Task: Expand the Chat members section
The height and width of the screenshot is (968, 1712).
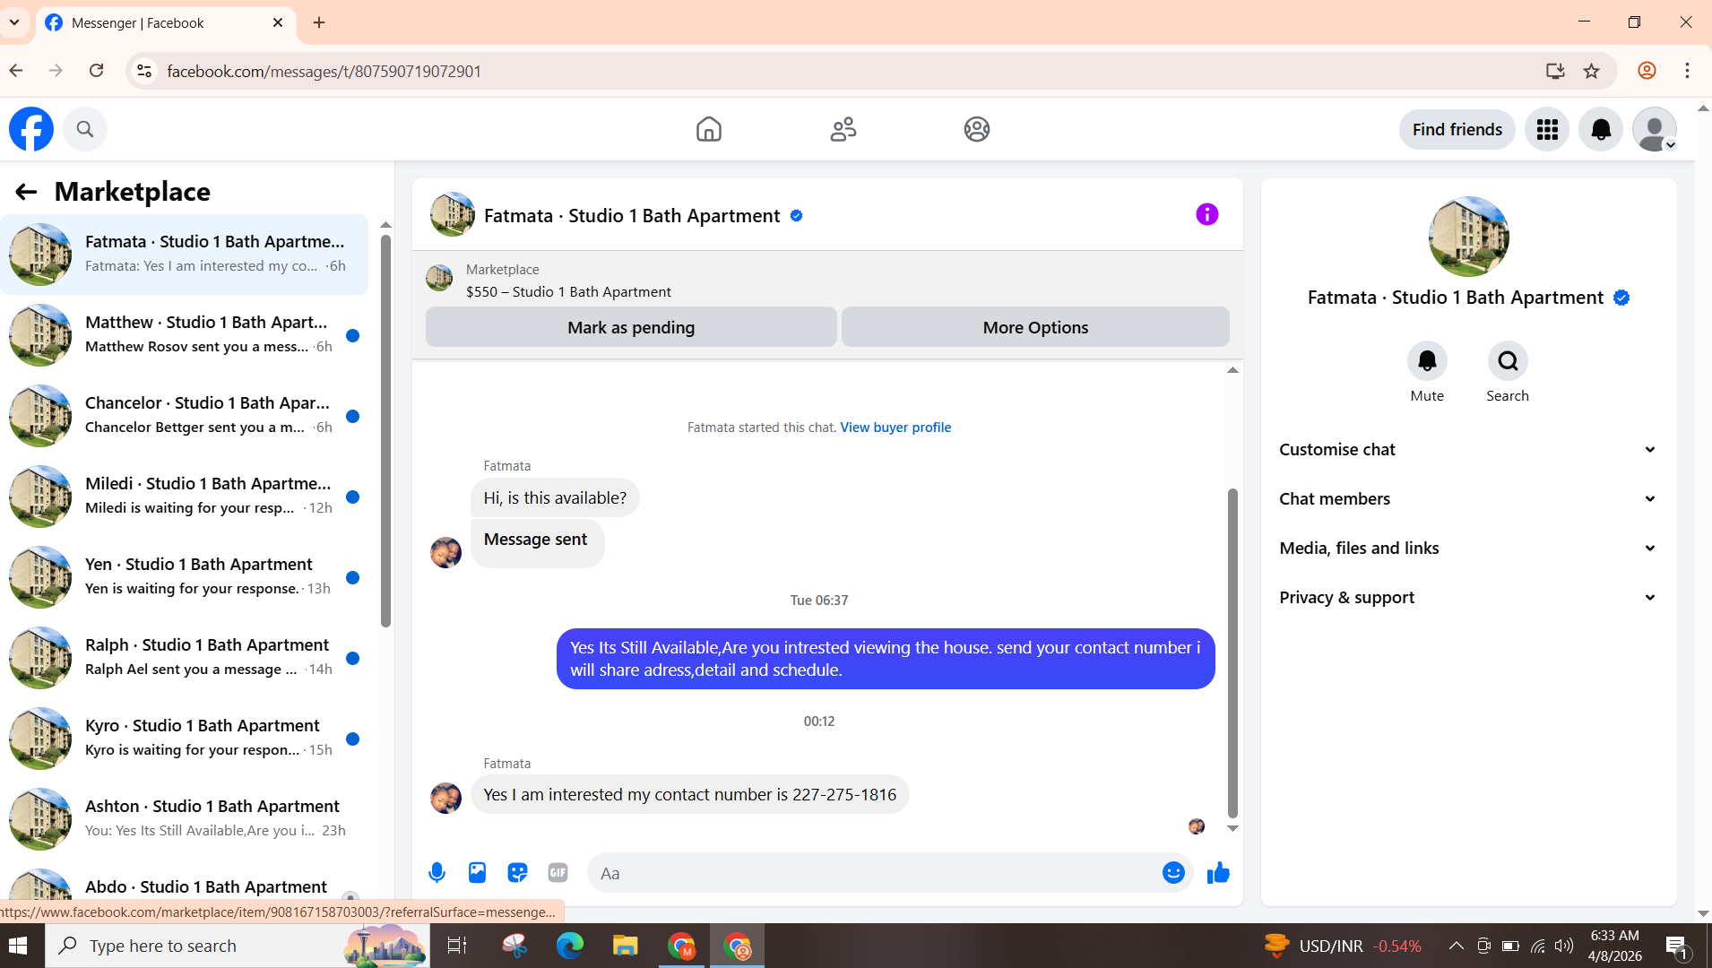Action: click(1467, 499)
